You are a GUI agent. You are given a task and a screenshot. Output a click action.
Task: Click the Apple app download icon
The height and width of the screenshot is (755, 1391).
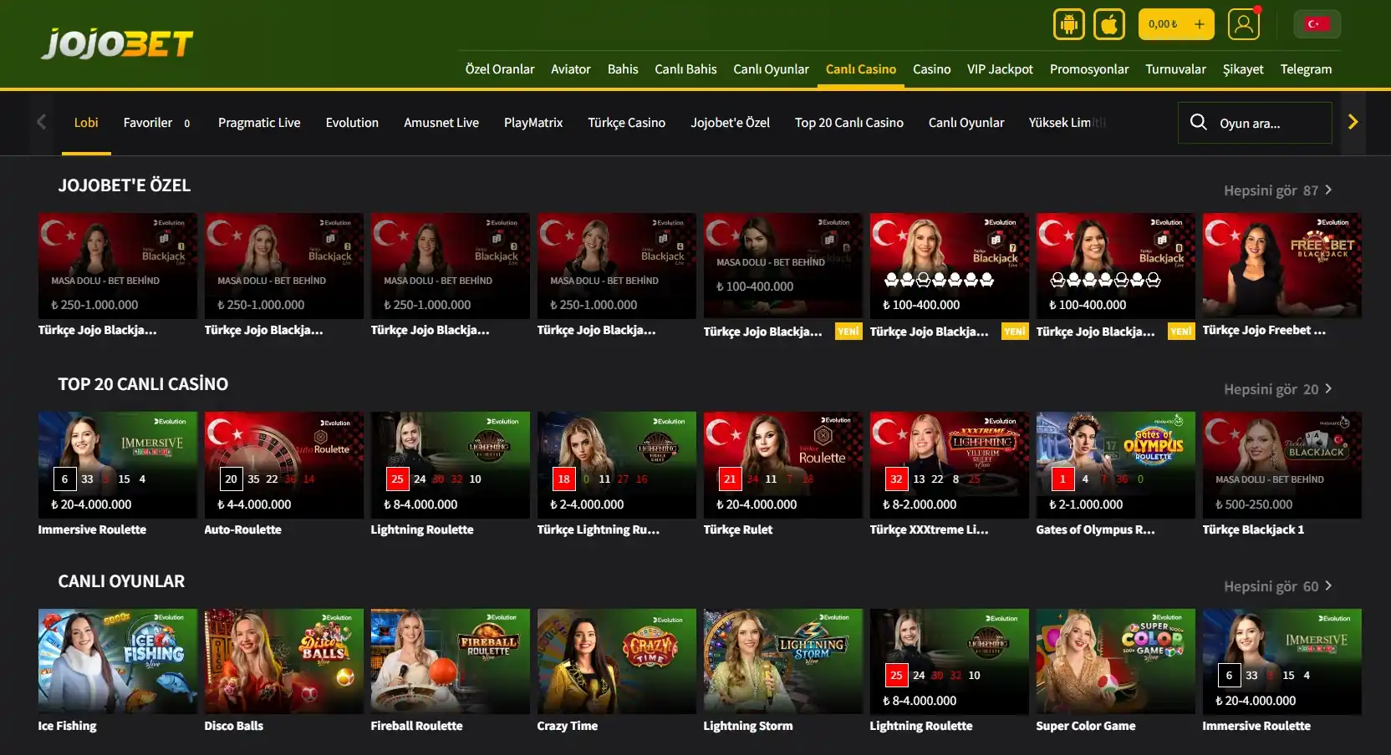point(1109,24)
